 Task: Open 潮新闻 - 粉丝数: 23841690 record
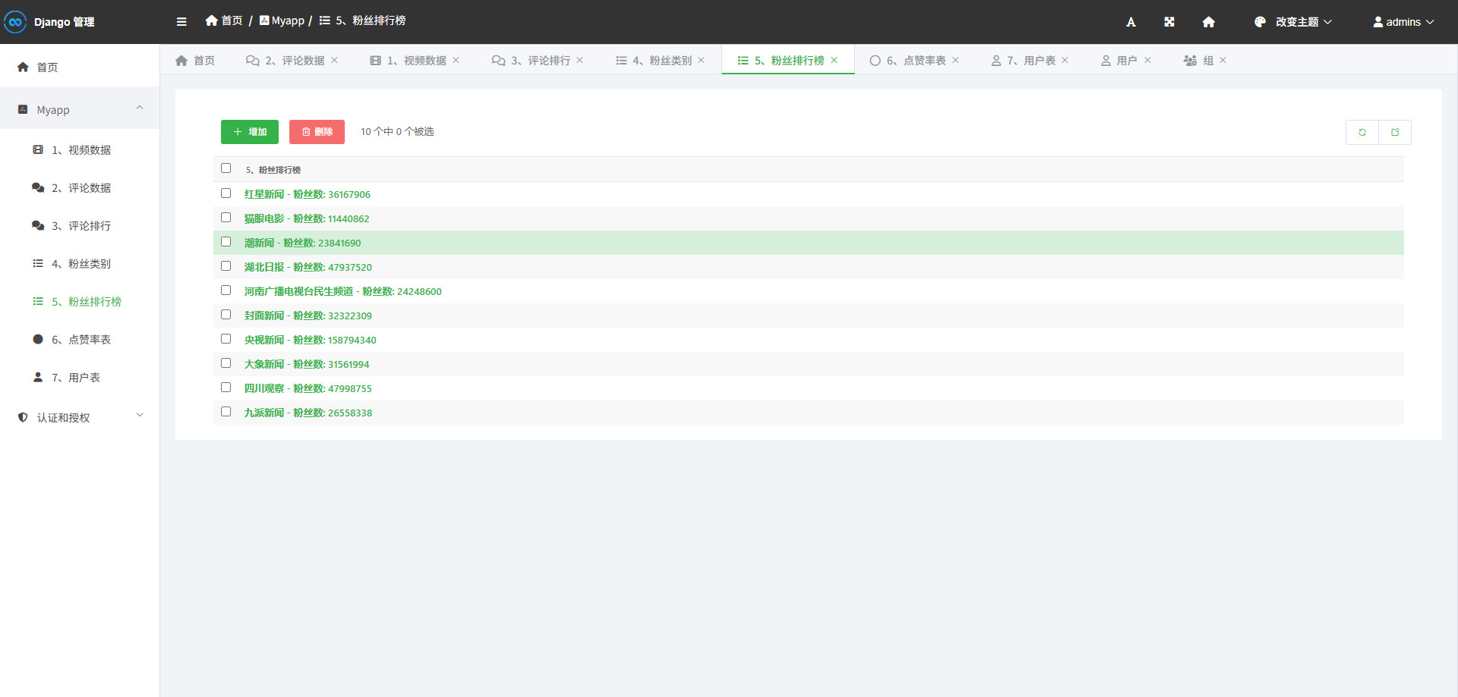pos(303,243)
